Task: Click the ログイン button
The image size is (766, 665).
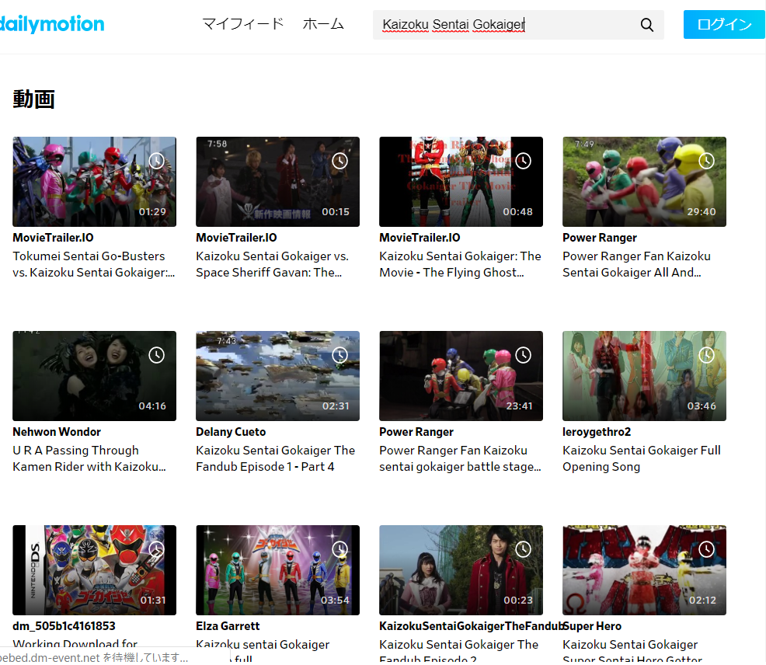Action: pos(724,24)
